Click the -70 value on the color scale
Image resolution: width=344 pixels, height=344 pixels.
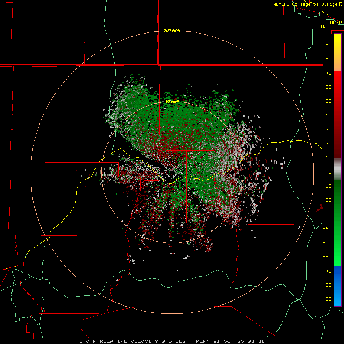click(x=327, y=271)
